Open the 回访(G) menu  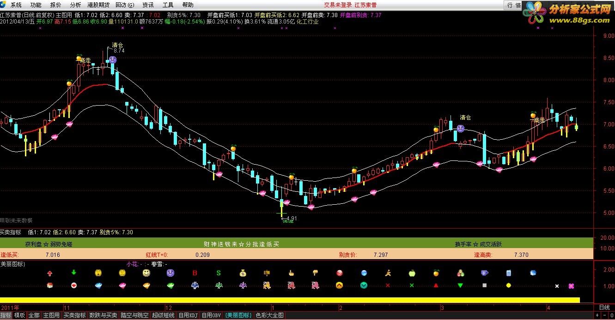tap(125, 5)
